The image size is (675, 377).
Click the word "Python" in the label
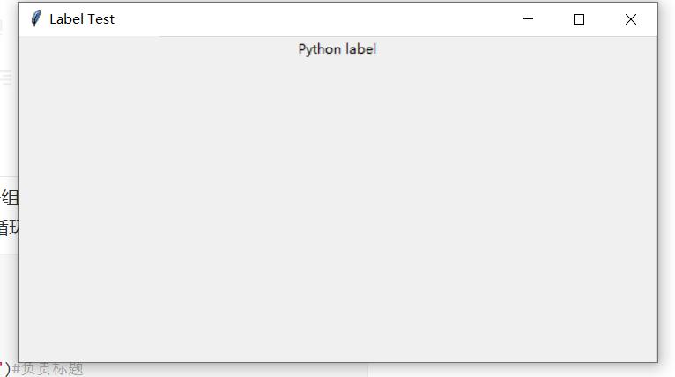pyautogui.click(x=320, y=49)
